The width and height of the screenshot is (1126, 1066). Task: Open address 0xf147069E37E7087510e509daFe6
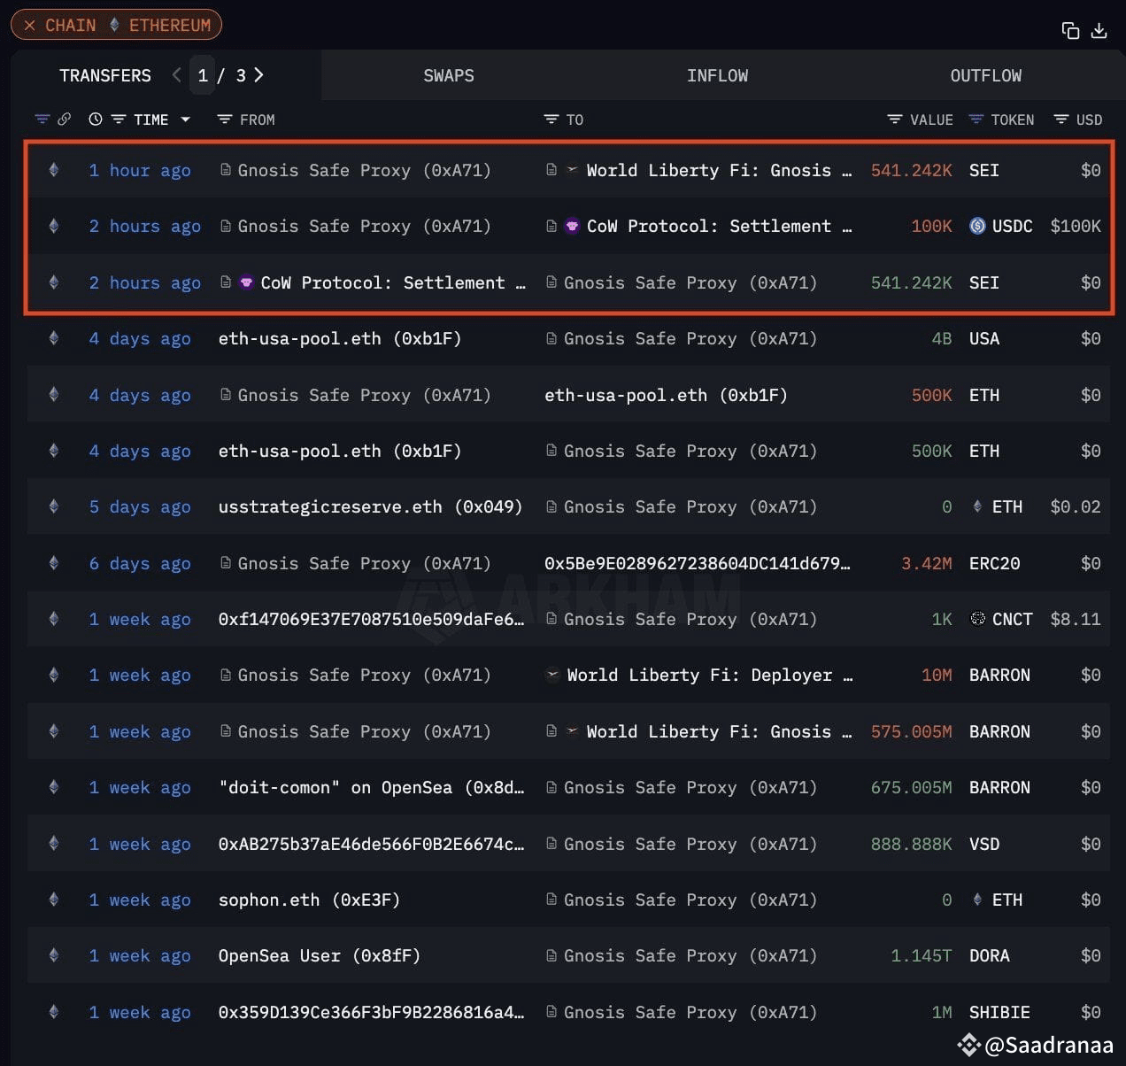[x=372, y=619]
